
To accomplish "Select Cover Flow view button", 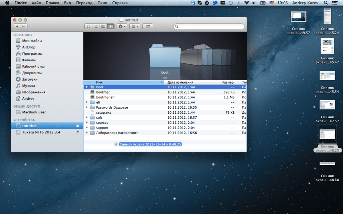I will (x=111, y=26).
